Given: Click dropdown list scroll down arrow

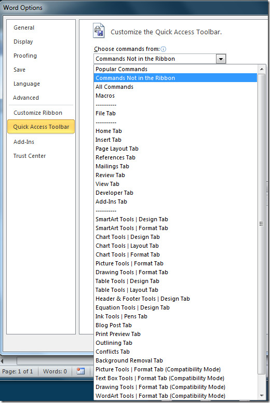Looking at the screenshot, I should pyautogui.click(x=262, y=396).
